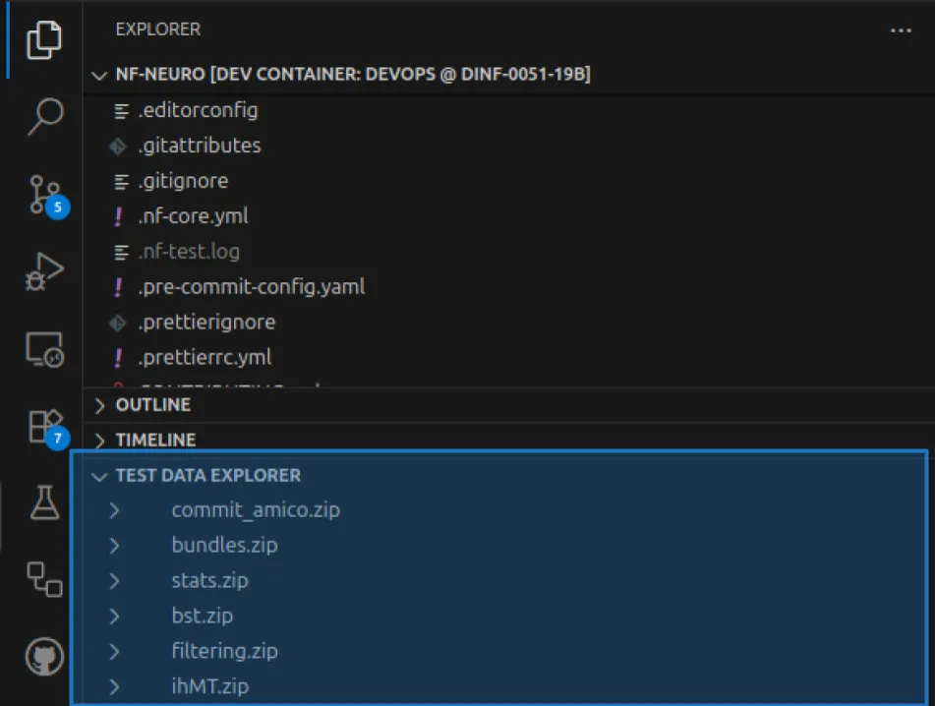This screenshot has height=706, width=935.
Task: Collapse the NF-NEURO root folder
Action: [x=99, y=75]
